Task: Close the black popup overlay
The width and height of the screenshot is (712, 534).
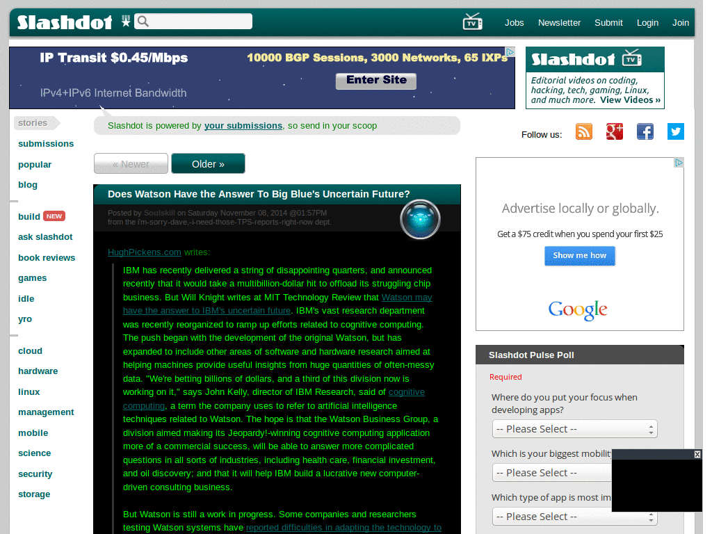Action: pos(697,454)
